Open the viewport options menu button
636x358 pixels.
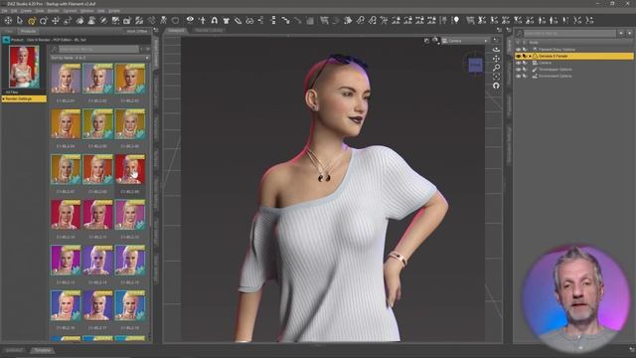pyautogui.click(x=495, y=40)
